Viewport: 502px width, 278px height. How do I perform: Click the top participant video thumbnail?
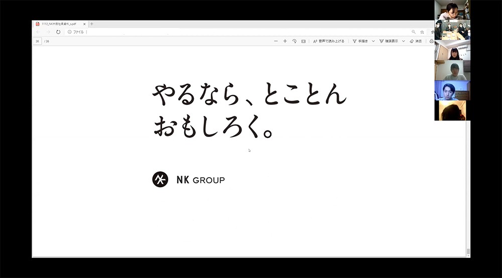pyautogui.click(x=452, y=10)
